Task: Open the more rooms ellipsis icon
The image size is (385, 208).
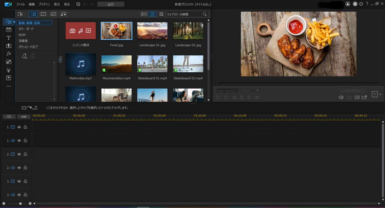Action: pos(9,86)
